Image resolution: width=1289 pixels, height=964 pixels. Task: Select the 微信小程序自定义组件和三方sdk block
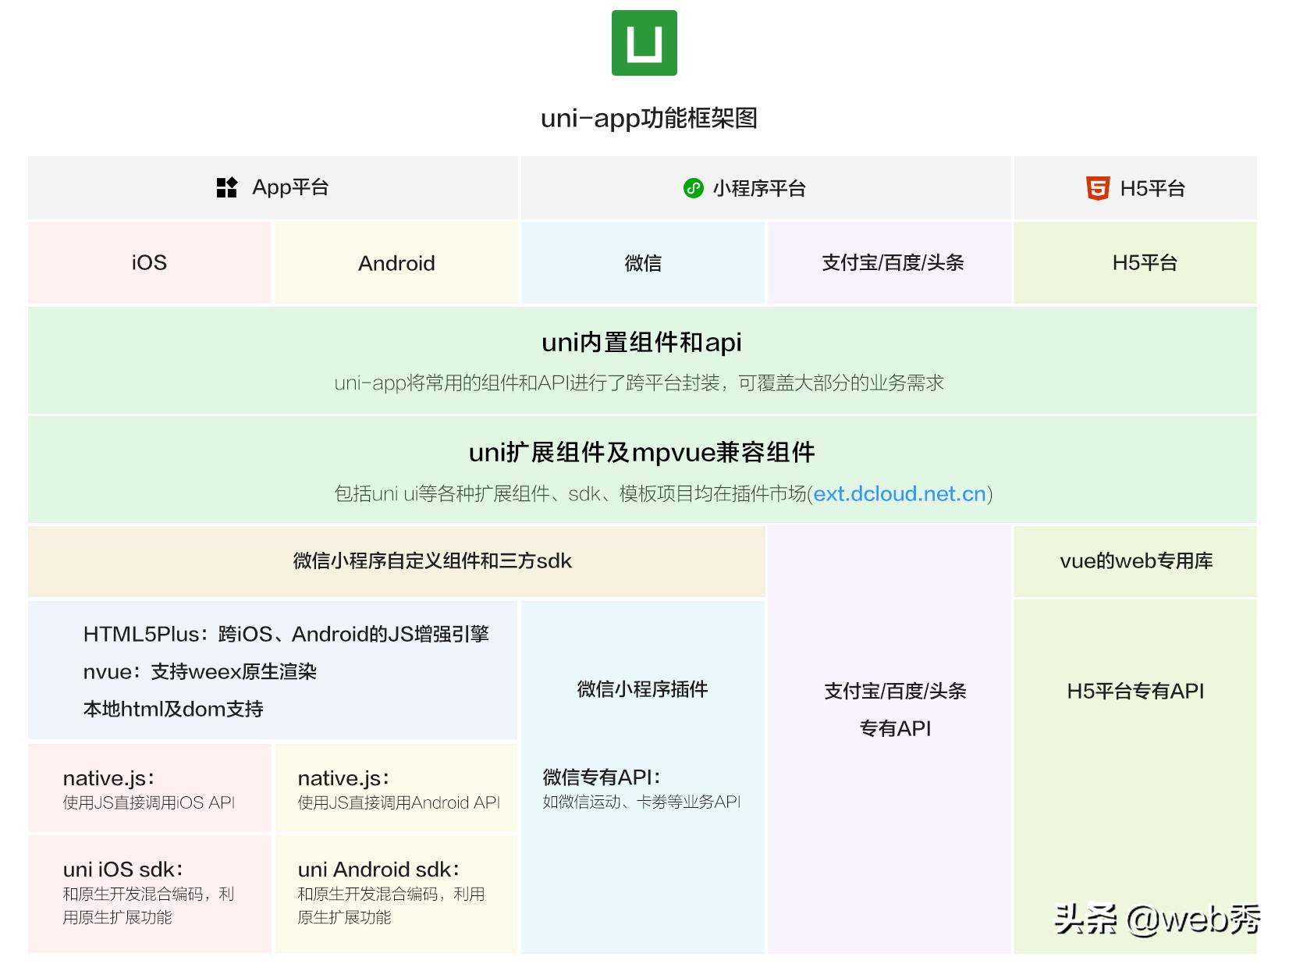[396, 560]
